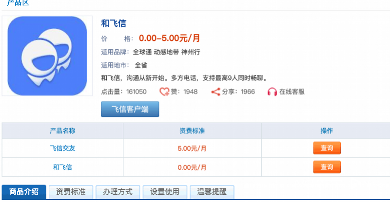Click the 0.00–5.00元/月 price text
Viewport: 390px width, 202px height.
(169, 38)
